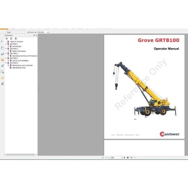The image size is (188, 188).
Task: Collapse the SECTION 5 bookmark node
Action: click(6, 63)
